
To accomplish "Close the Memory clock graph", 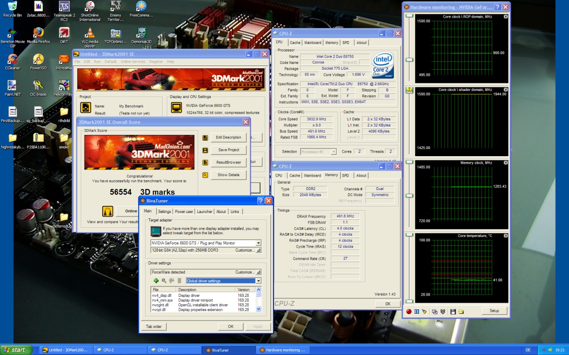I will pos(506,163).
